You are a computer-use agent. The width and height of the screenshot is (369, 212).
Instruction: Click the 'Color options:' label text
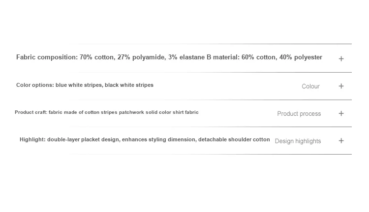pyautogui.click(x=35, y=85)
